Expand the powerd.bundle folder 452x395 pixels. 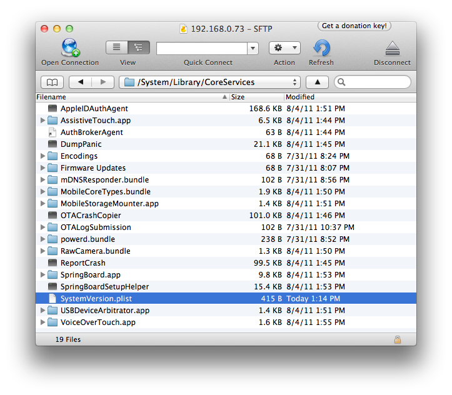tap(43, 239)
